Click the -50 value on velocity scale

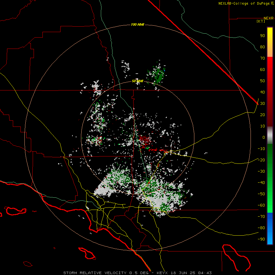pos(261,194)
